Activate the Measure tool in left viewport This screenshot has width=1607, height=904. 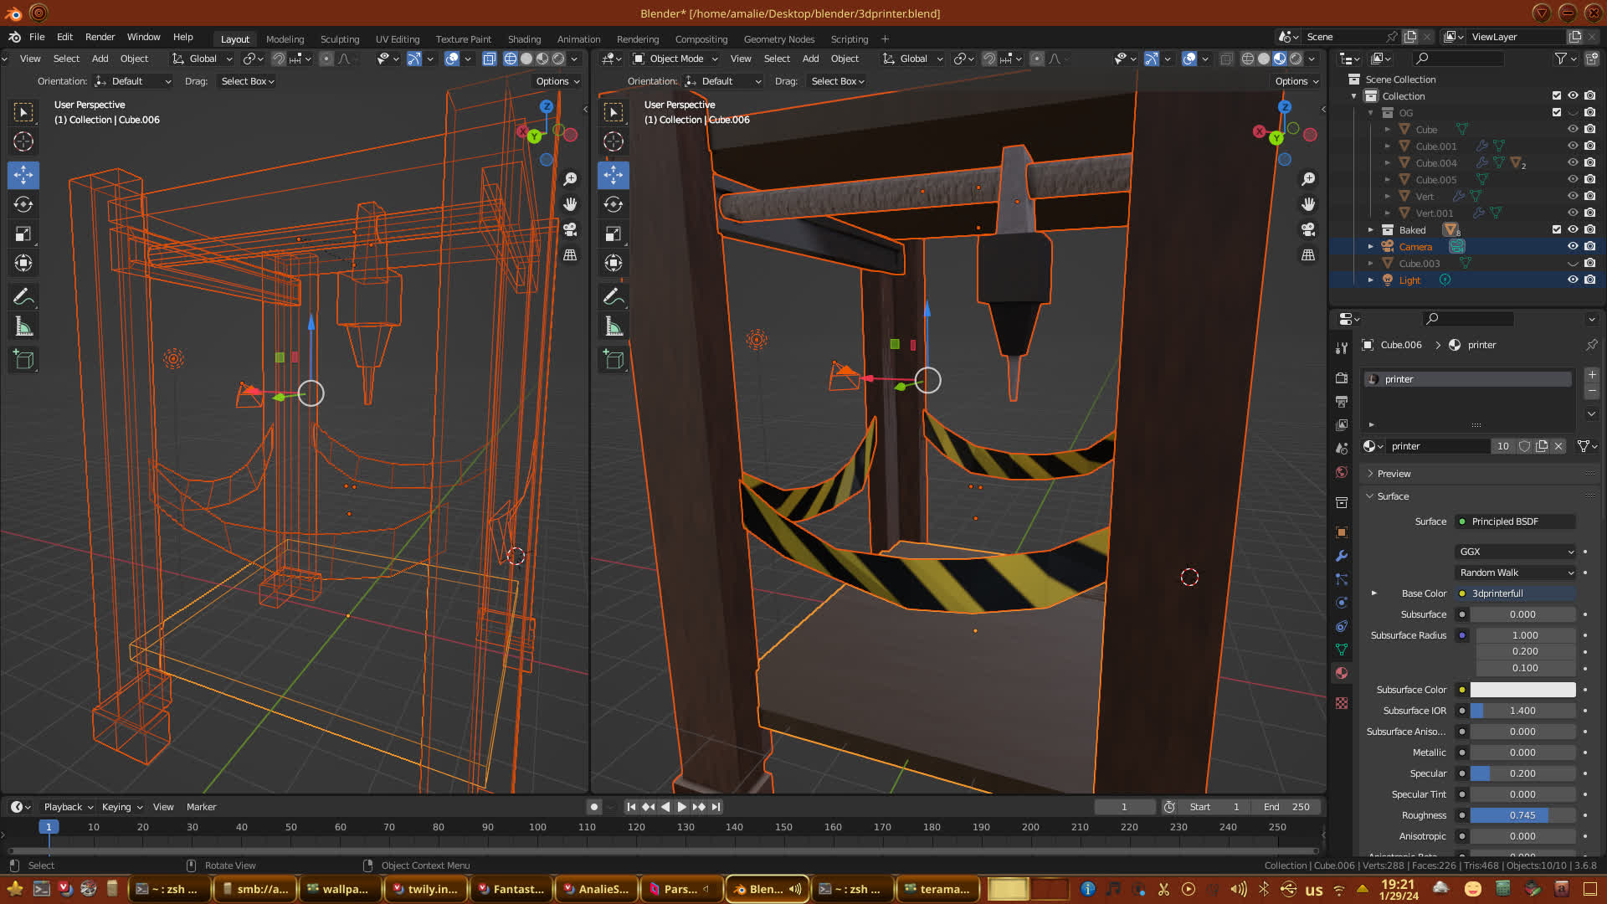[23, 327]
